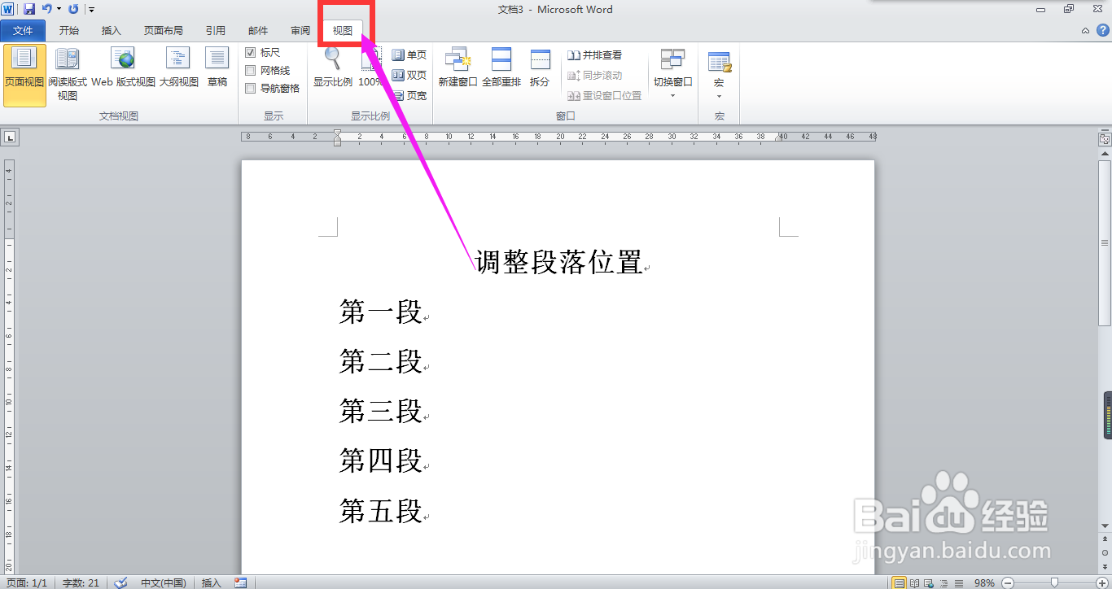Select the 大纲视图 outline view

177,69
